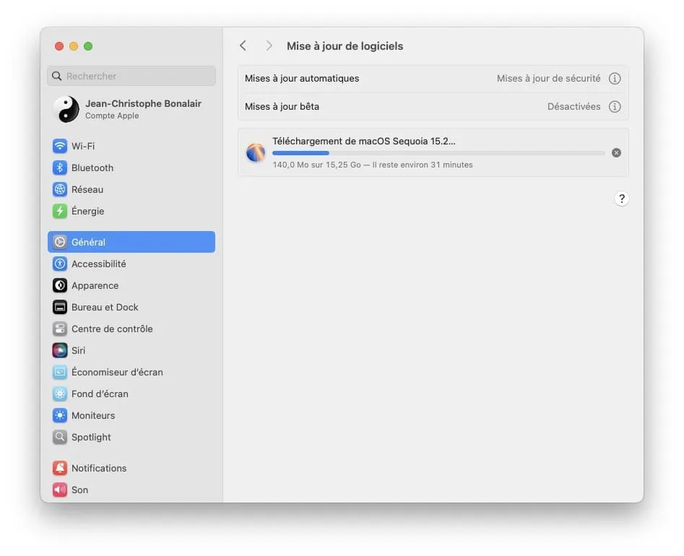Image resolution: width=684 pixels, height=556 pixels.
Task: Click in the Rechercher search field
Action: click(131, 76)
